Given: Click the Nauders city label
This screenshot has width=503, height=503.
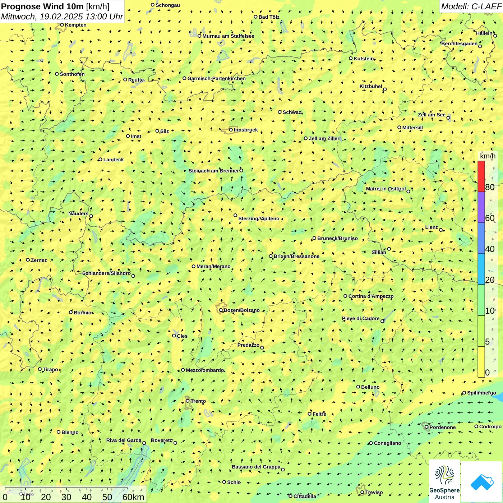Looking at the screenshot, I should 78,213.
